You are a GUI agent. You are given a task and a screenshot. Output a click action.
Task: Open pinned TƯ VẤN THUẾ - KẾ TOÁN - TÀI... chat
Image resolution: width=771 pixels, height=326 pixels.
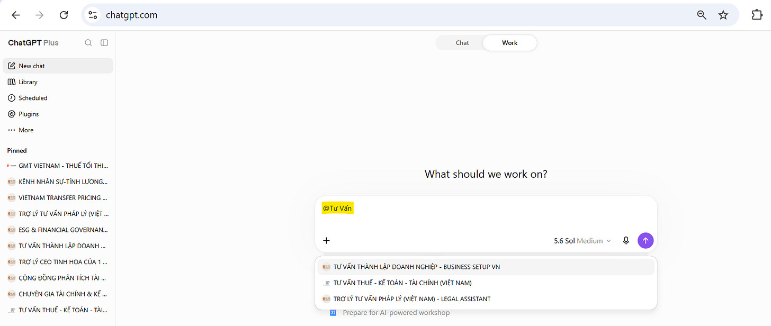(58, 310)
